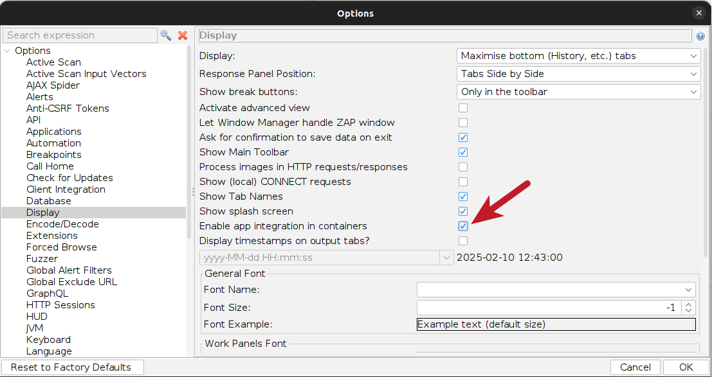
Task: Select Client Integration entry
Action: coord(66,189)
